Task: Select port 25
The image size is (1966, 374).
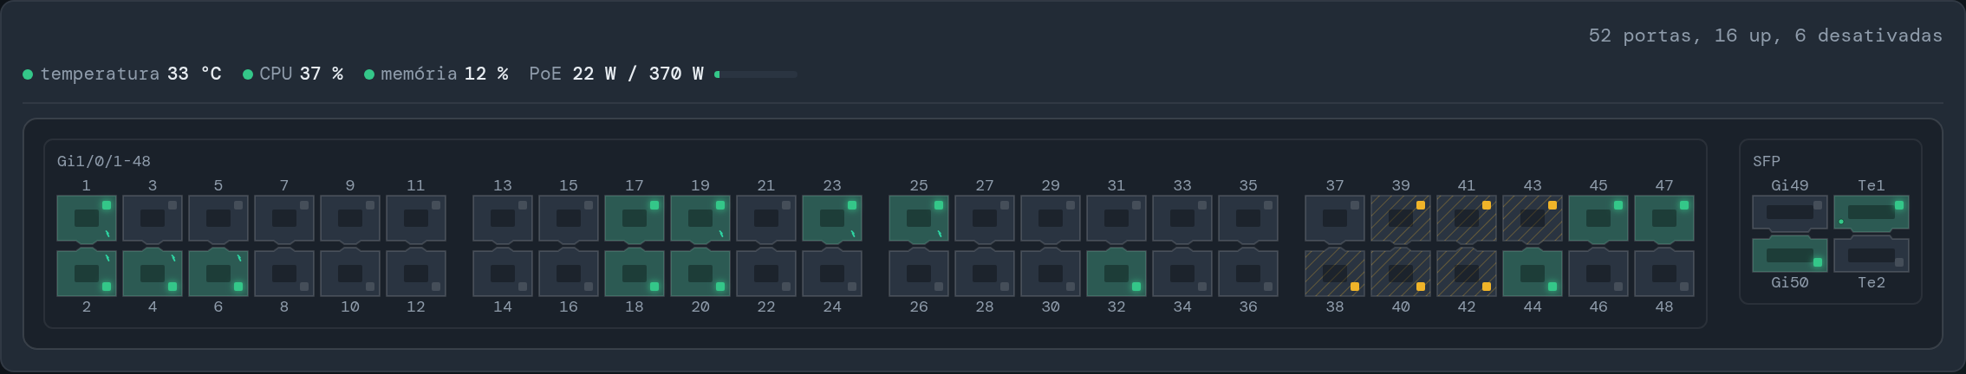Action: (919, 218)
